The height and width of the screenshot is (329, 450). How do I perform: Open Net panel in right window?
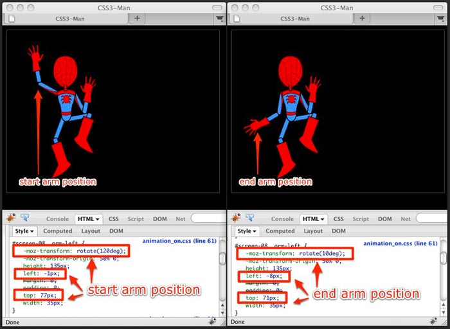click(x=406, y=219)
